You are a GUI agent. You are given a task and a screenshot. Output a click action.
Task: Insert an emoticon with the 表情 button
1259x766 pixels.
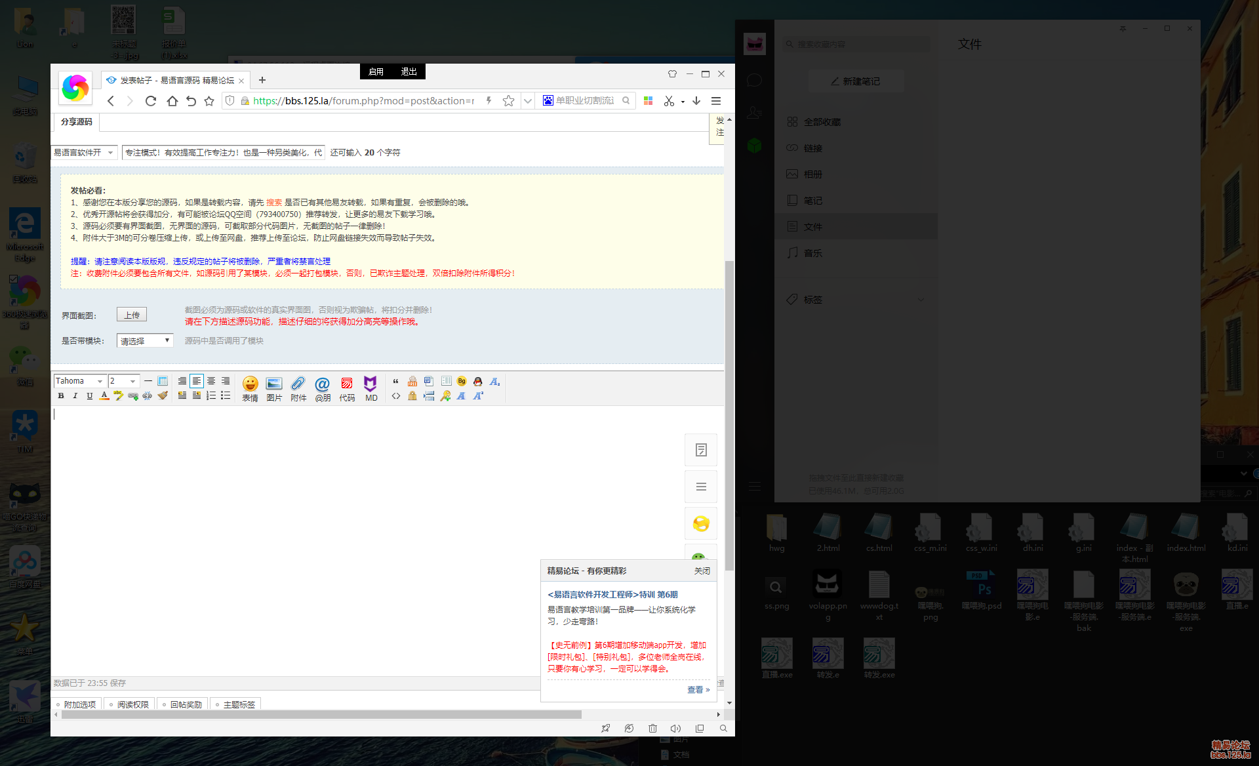pos(250,388)
